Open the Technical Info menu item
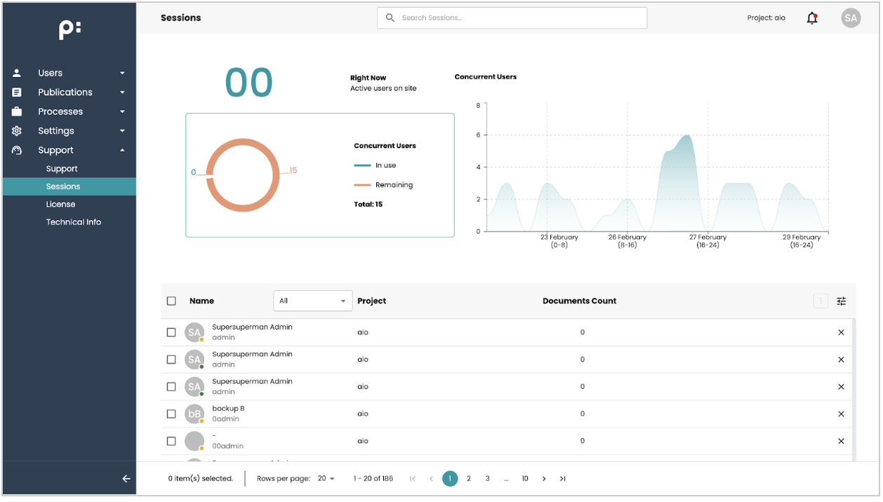The height and width of the screenshot is (502, 883). pos(74,222)
